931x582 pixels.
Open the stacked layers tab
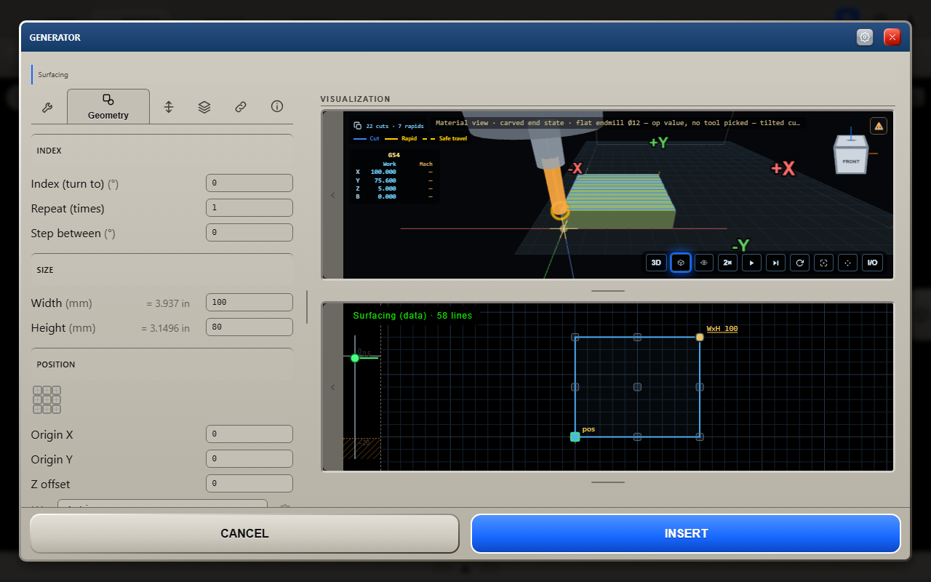point(204,107)
